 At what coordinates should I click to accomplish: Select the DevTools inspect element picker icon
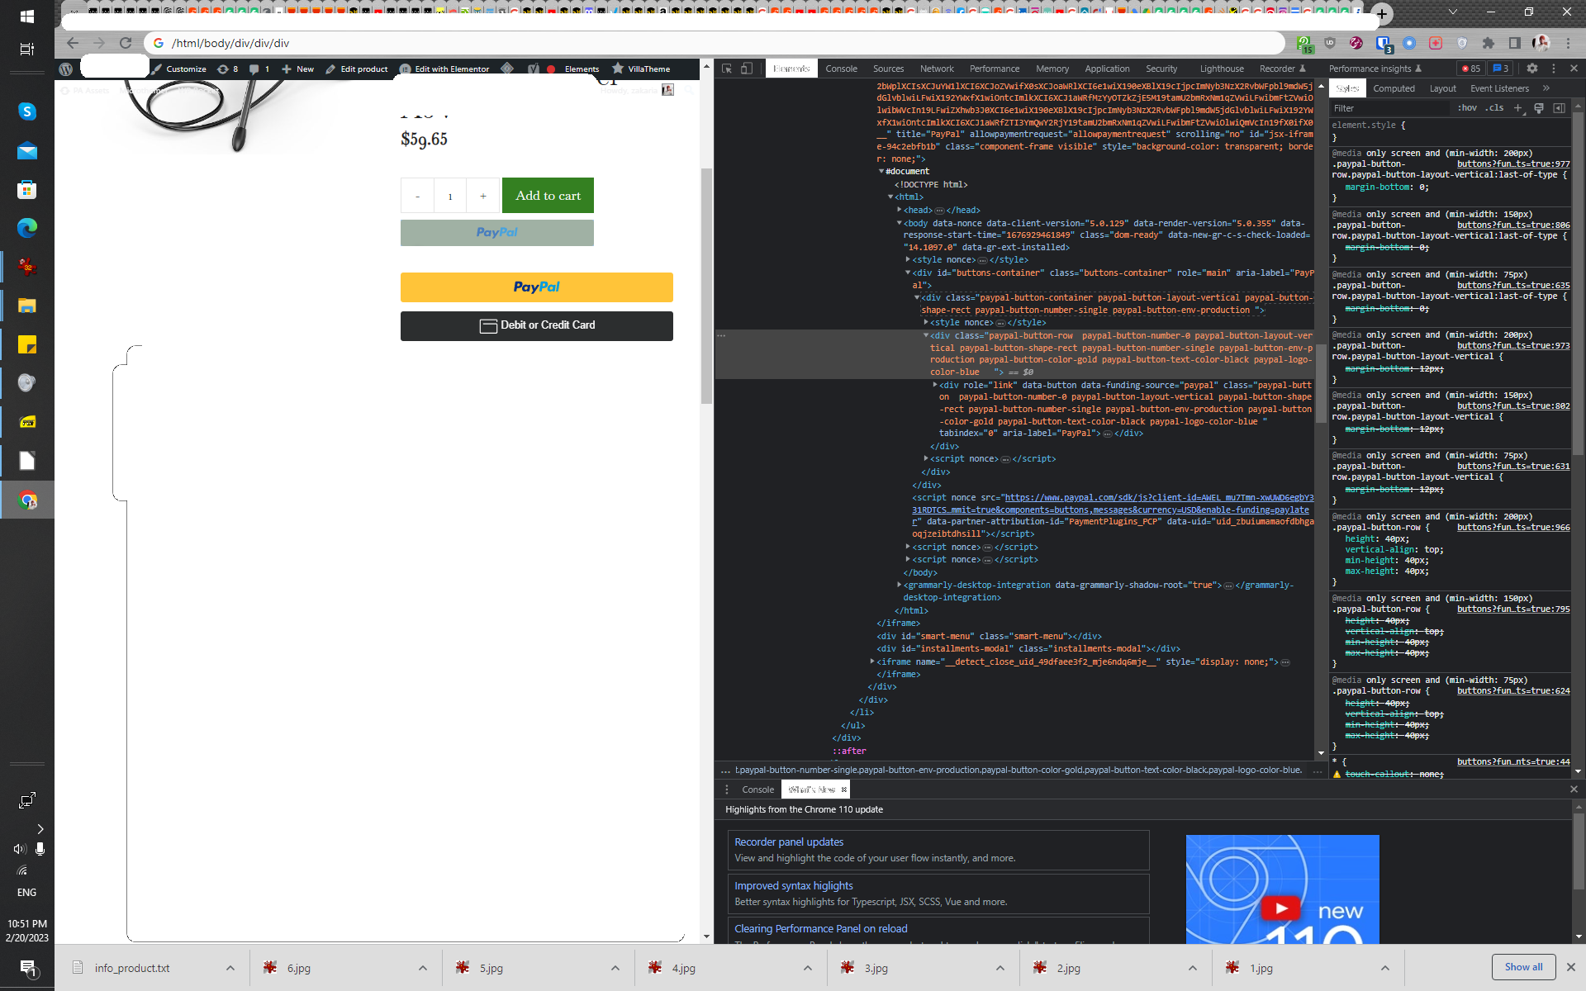coord(727,69)
